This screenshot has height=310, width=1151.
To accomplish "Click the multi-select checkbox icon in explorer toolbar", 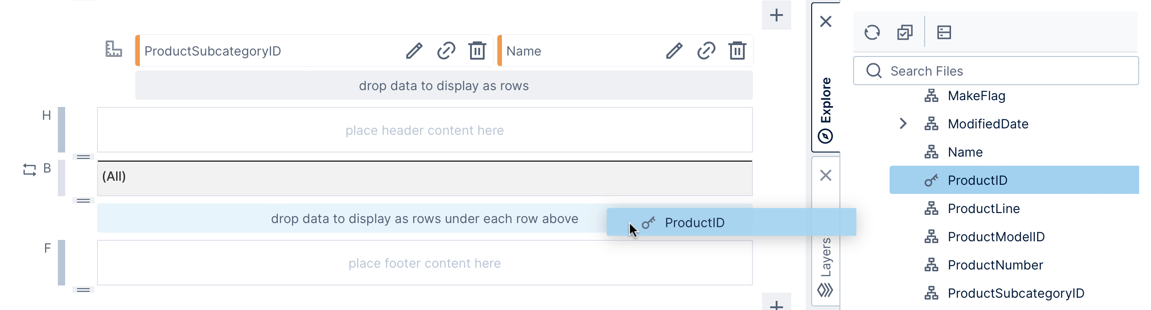I will click(x=904, y=32).
